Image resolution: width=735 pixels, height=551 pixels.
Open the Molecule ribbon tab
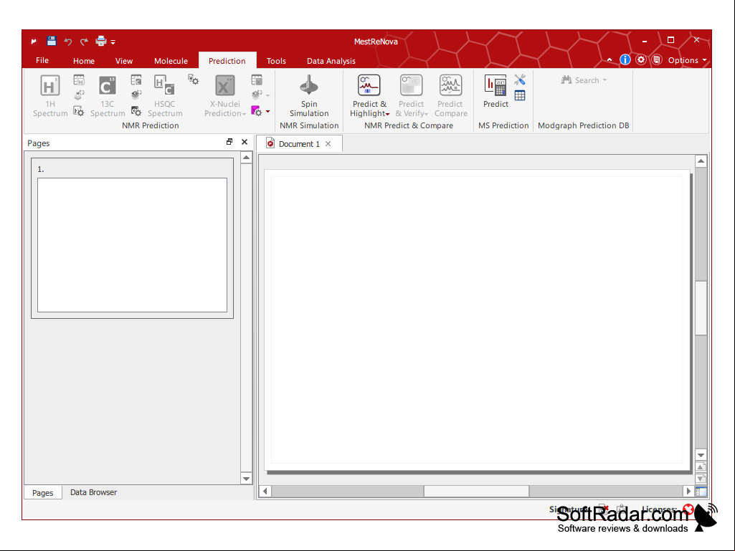(x=171, y=61)
